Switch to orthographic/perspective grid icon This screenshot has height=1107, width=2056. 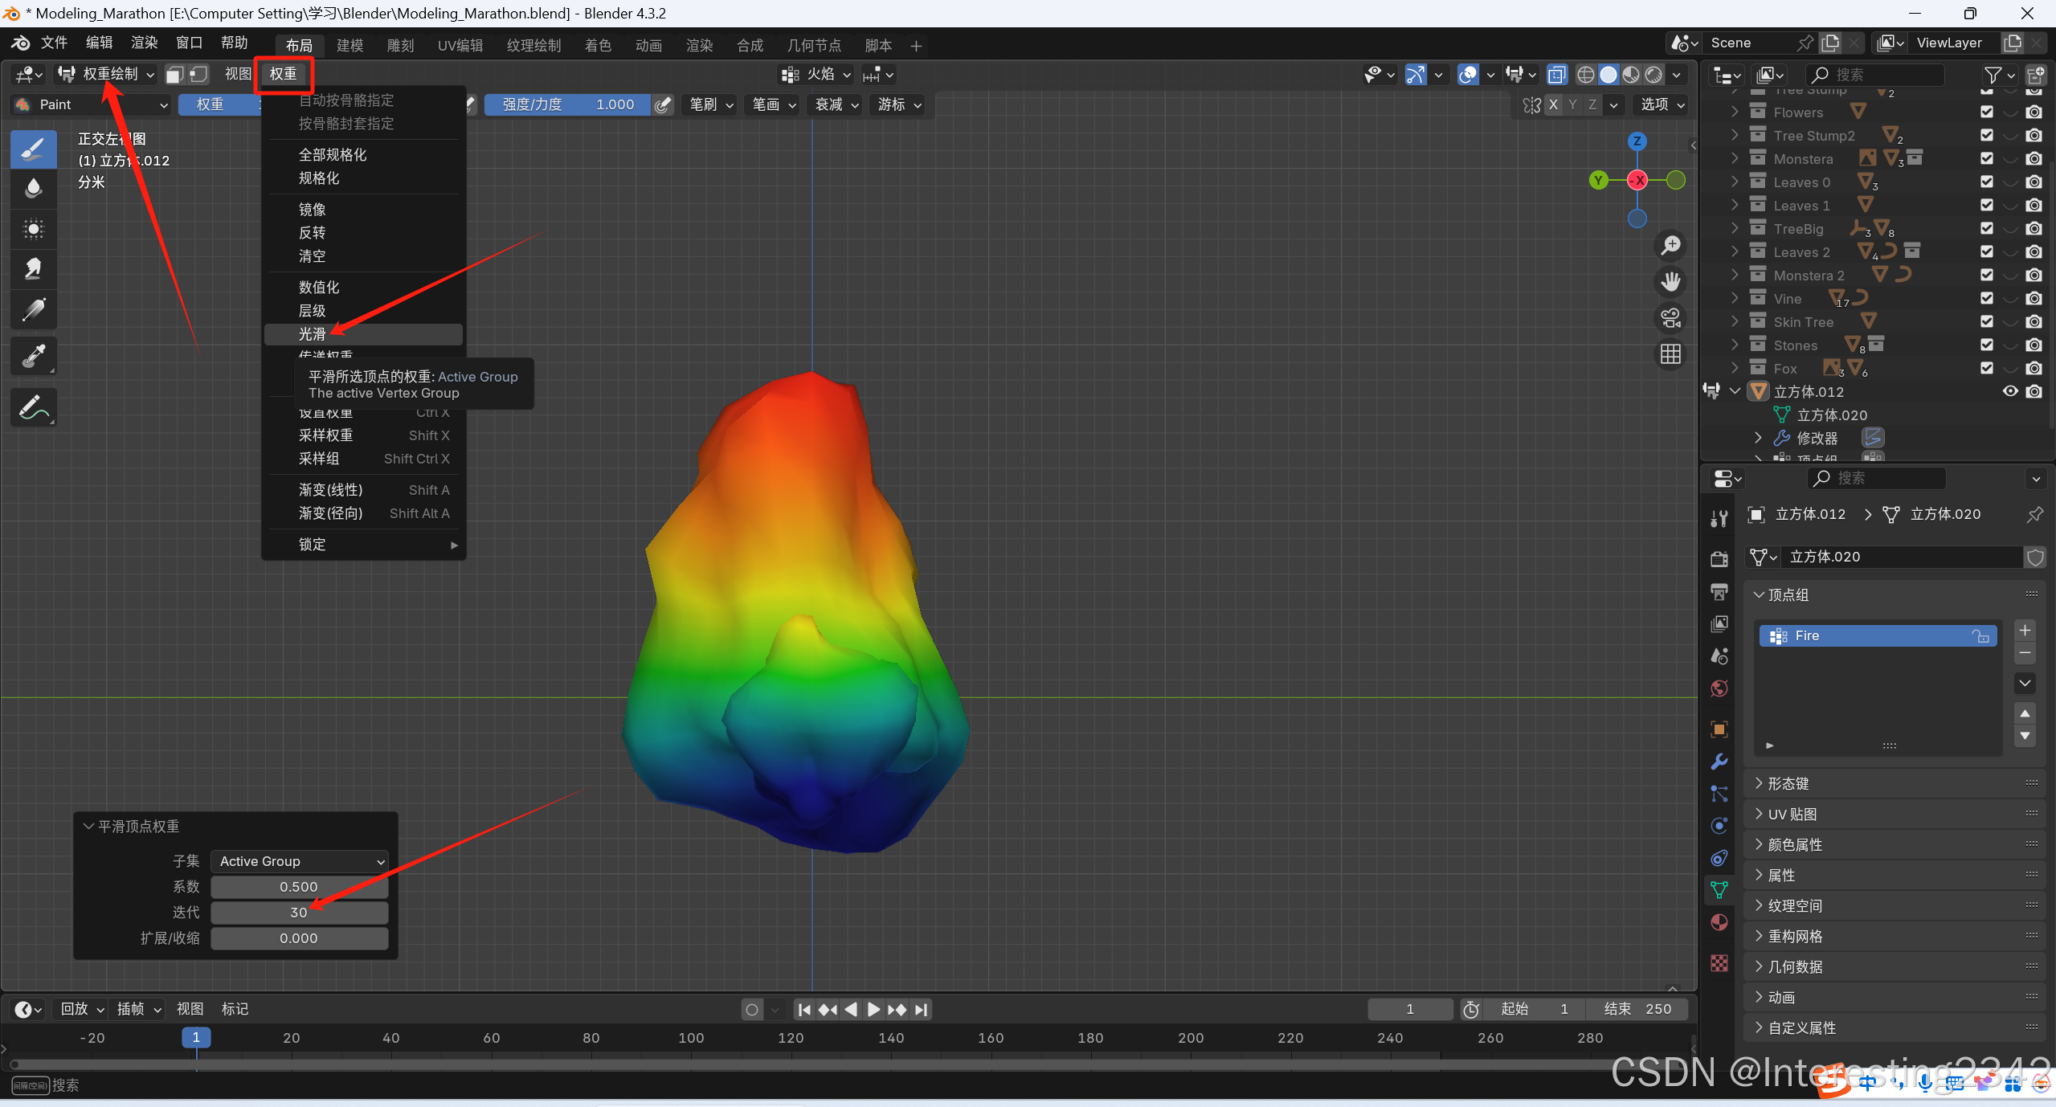[x=1670, y=354]
